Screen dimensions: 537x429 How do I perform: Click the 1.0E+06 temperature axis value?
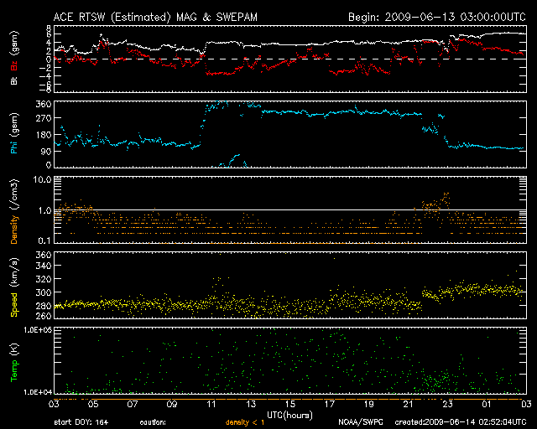coord(35,331)
